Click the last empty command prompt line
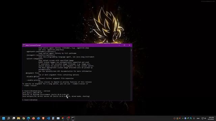 [30, 100]
